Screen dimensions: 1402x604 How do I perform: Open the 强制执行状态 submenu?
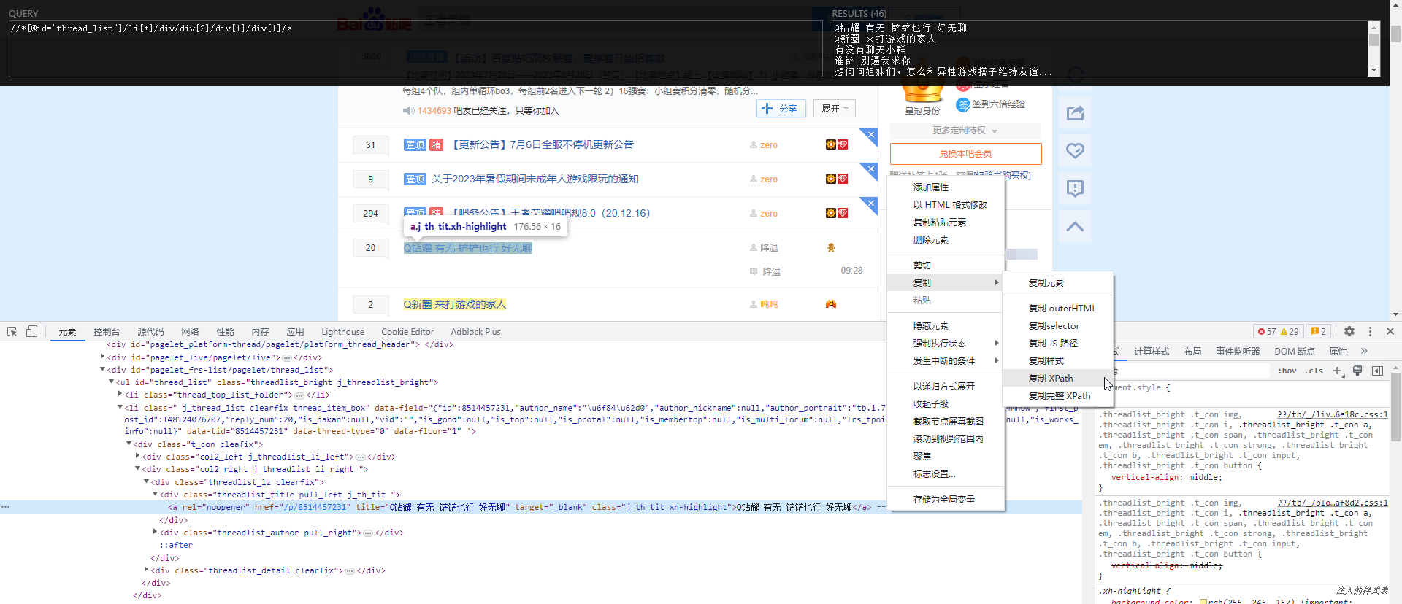coord(946,344)
